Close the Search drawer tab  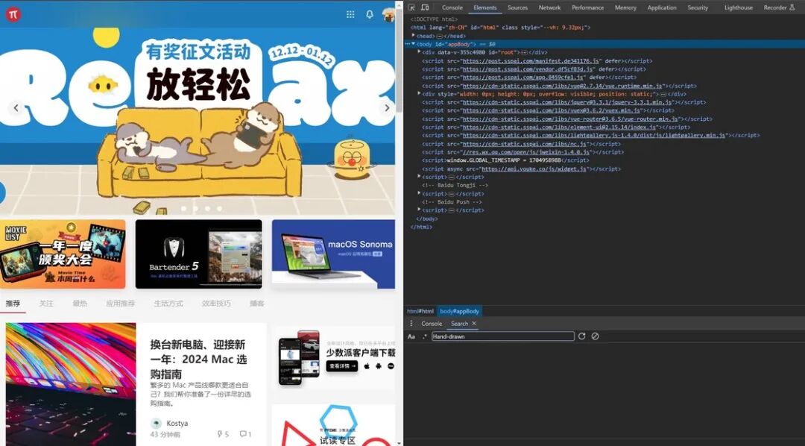474,324
